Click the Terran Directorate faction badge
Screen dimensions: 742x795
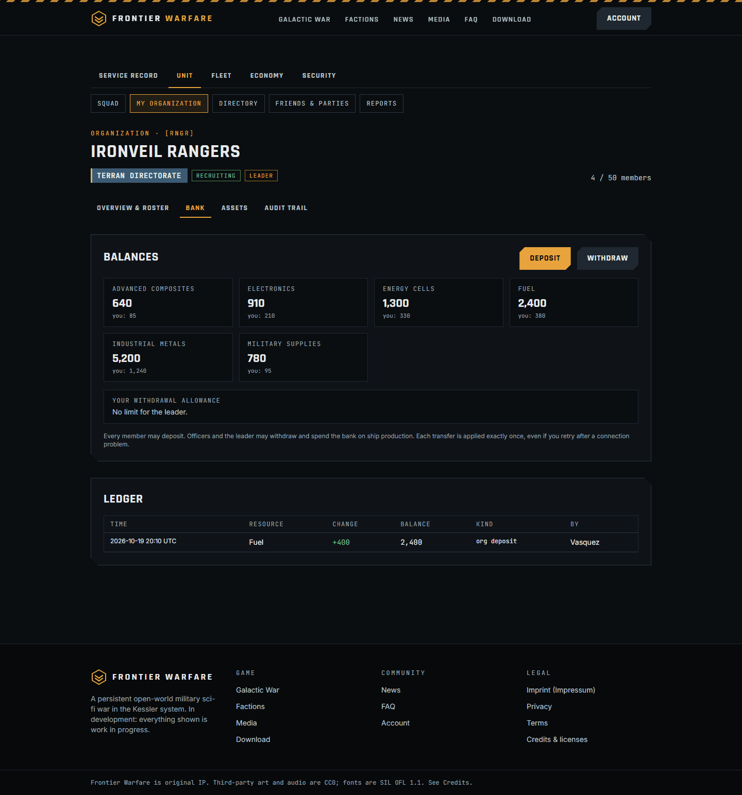[139, 176]
